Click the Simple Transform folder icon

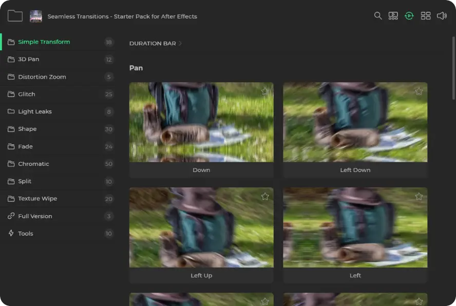tap(11, 42)
